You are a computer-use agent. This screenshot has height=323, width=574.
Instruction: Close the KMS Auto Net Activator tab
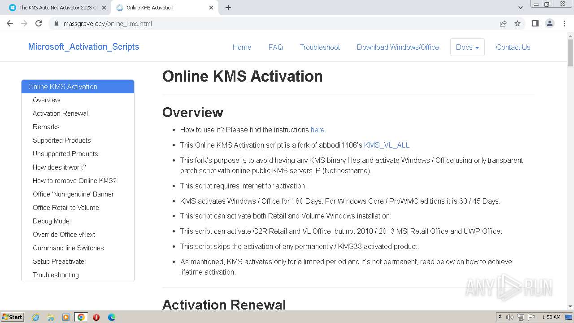[104, 8]
